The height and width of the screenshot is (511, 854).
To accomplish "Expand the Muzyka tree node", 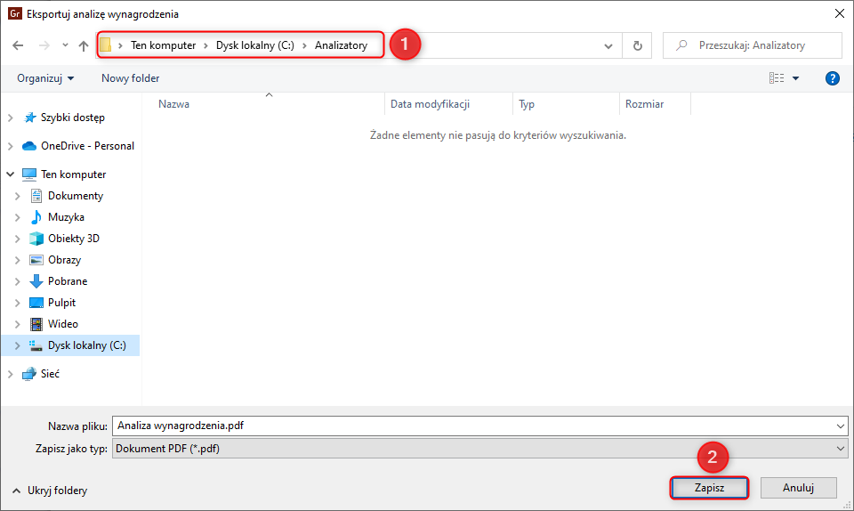I will [x=18, y=217].
